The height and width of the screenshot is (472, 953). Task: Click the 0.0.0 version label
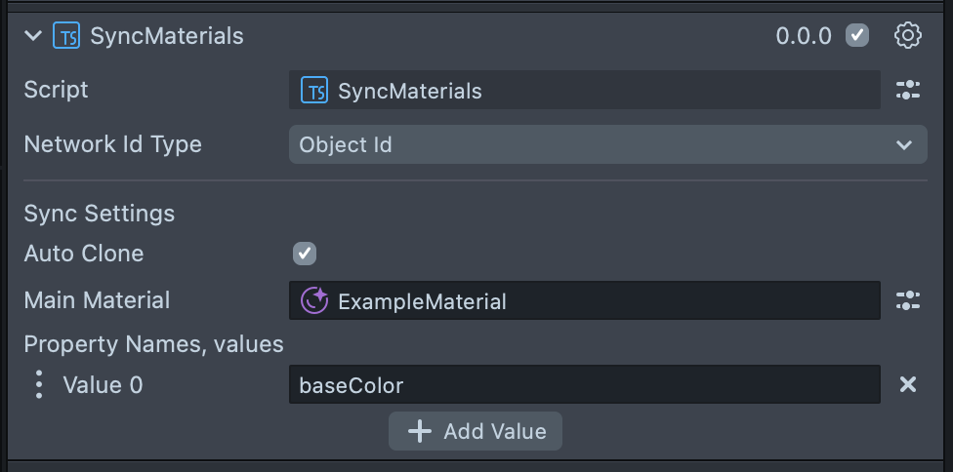point(804,36)
